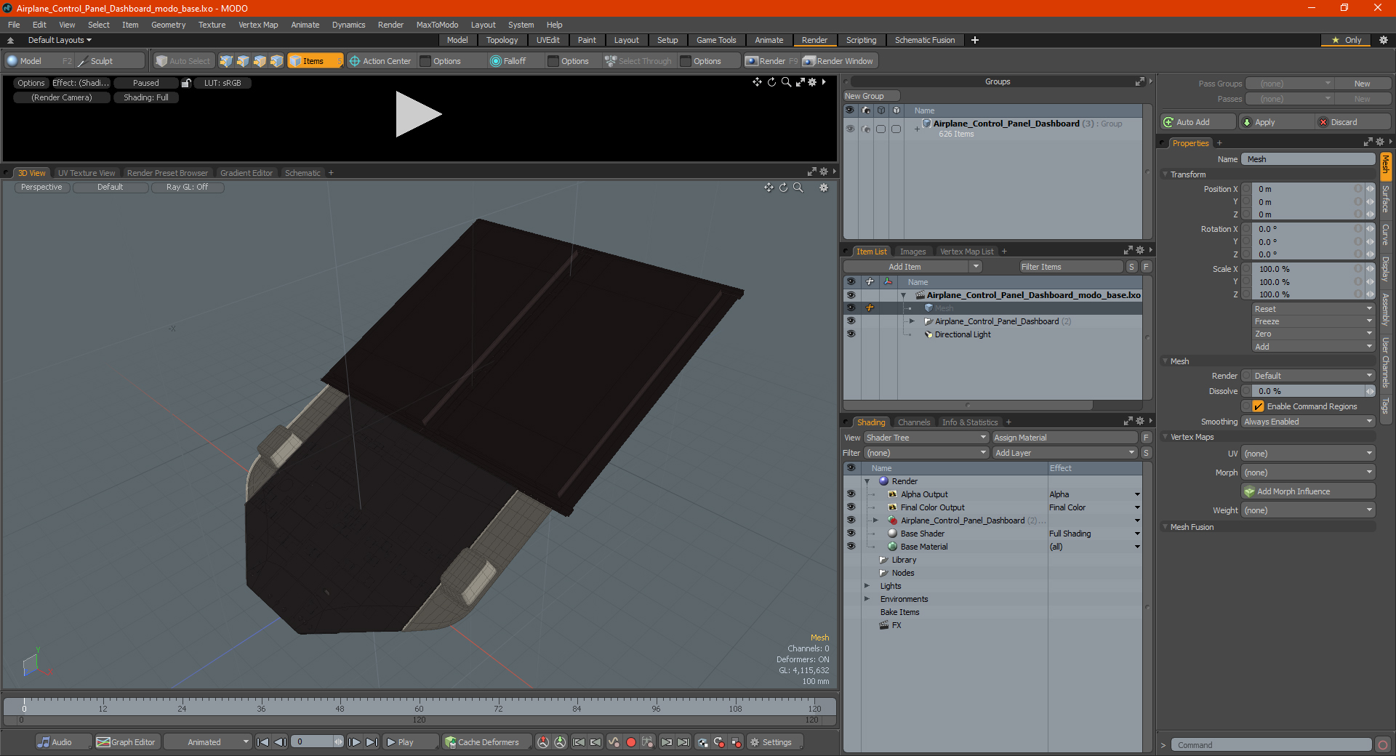Switch to the Schematic Fusion layout tab
The image size is (1396, 756).
click(925, 40)
